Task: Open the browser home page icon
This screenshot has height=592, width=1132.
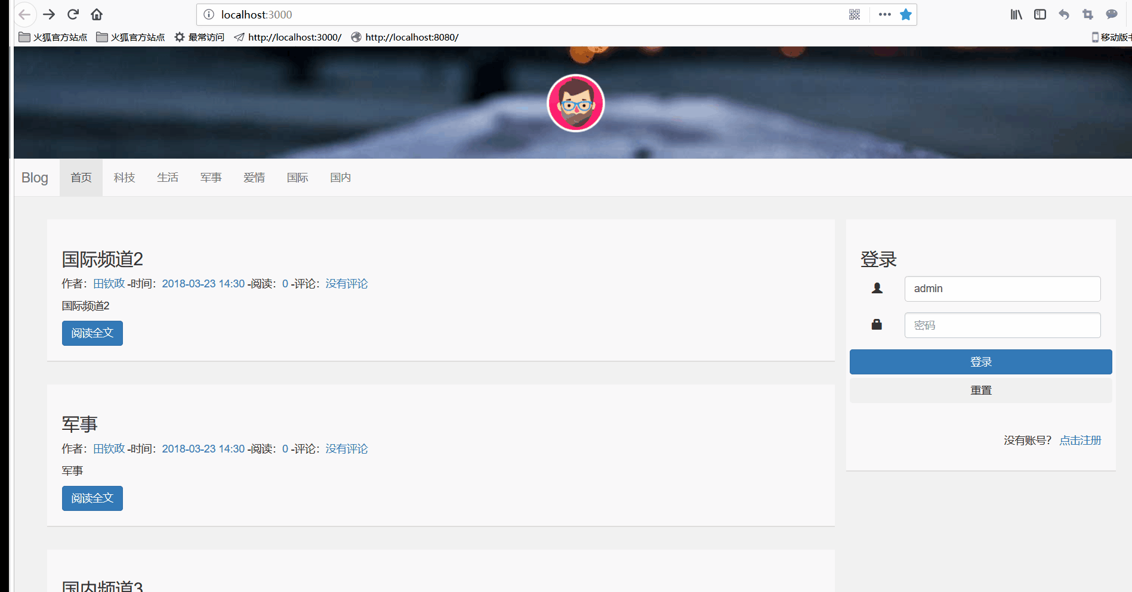Action: pyautogui.click(x=97, y=14)
